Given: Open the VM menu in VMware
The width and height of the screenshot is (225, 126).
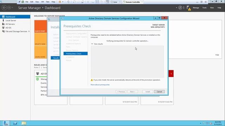Looking at the screenshot, I should (x=43, y=2).
